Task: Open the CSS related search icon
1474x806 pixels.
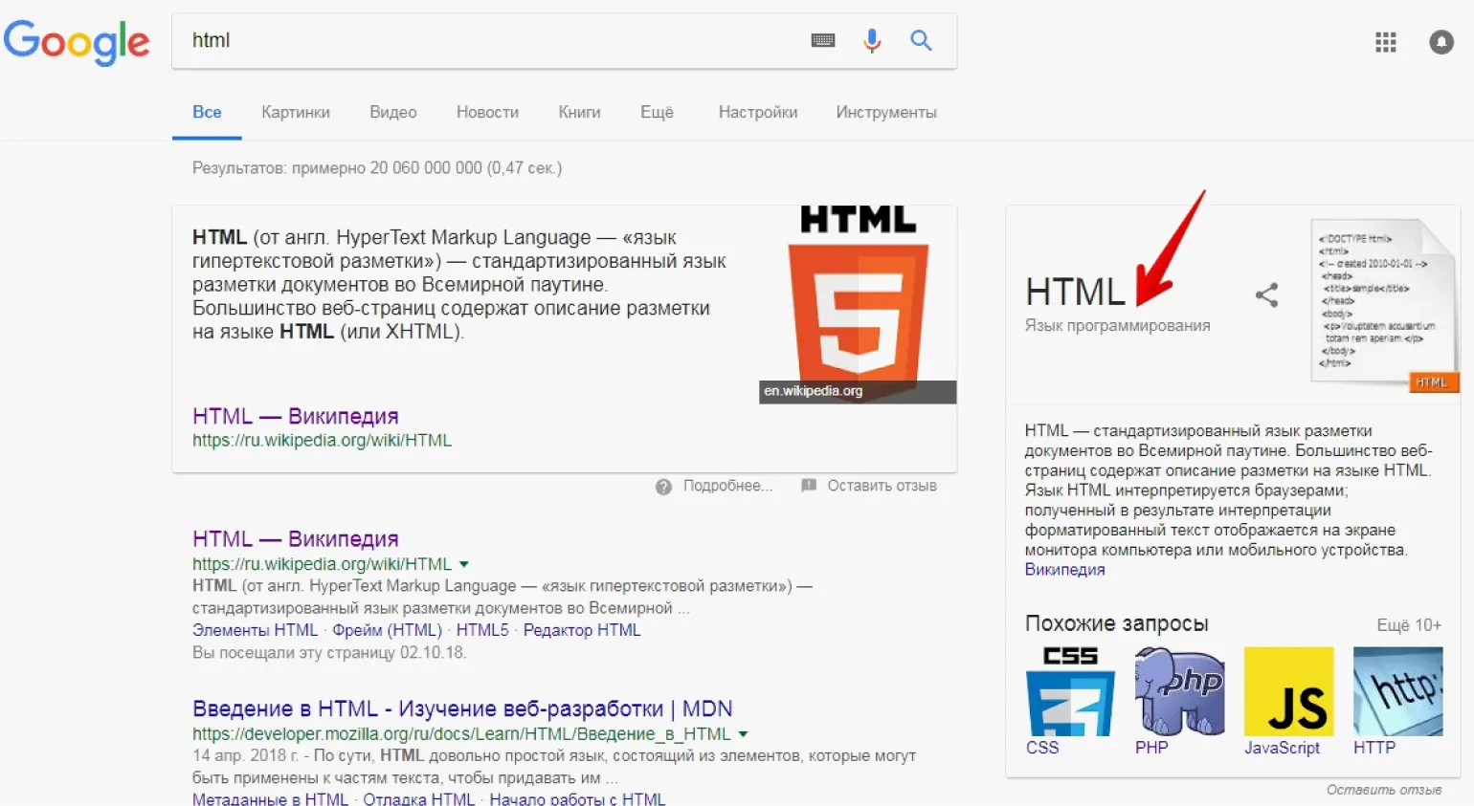Action: pos(1070,691)
